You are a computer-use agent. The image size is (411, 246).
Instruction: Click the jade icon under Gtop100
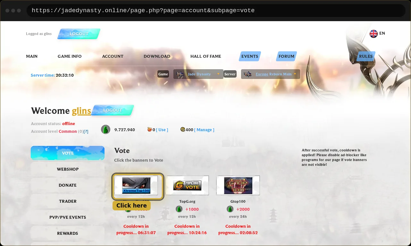(230, 209)
